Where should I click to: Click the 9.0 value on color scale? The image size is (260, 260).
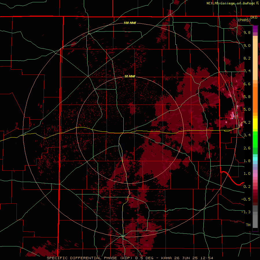[x=247, y=45]
